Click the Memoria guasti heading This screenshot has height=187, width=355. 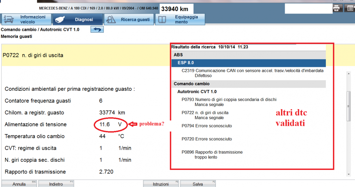coord(16,37)
